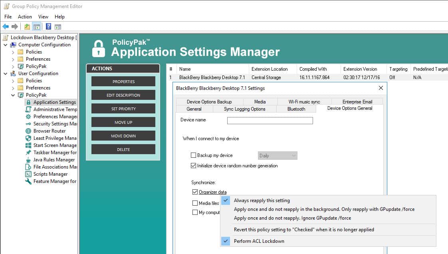Select Apply once, reapply only with GPupdate /force

328,209
